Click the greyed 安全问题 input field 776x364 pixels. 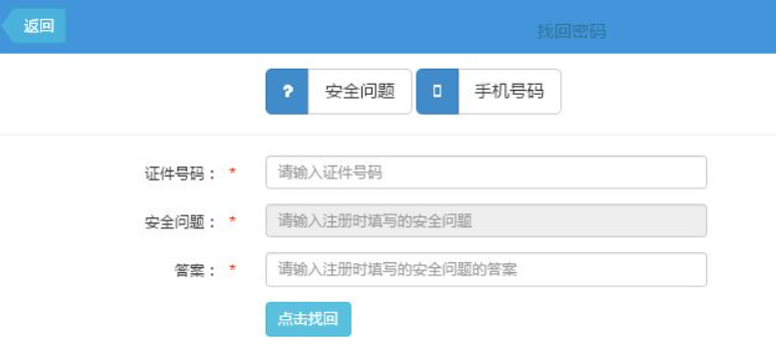(x=486, y=220)
